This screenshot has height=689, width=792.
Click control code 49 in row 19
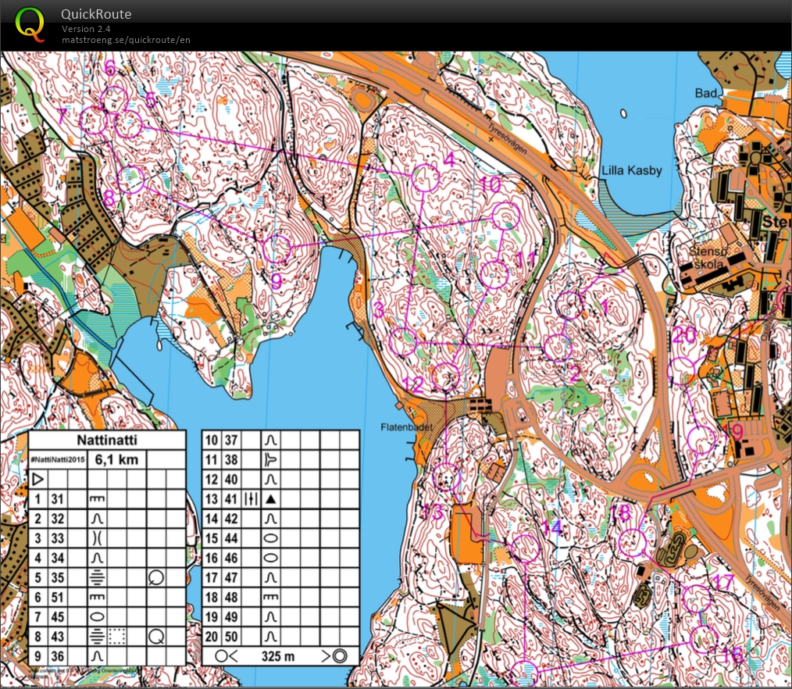(x=231, y=617)
